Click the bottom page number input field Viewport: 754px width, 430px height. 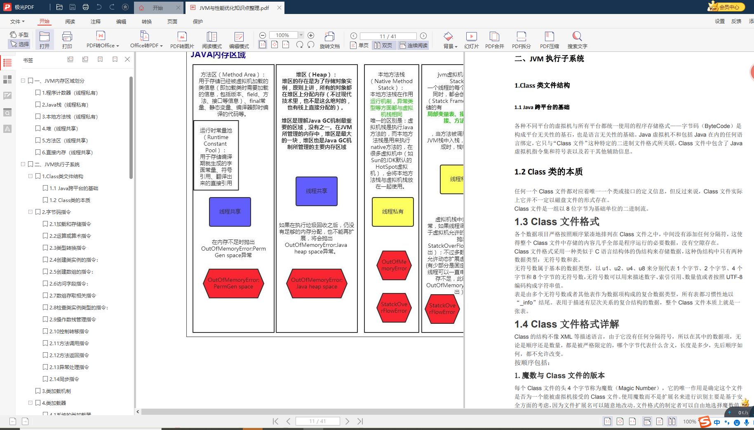317,421
